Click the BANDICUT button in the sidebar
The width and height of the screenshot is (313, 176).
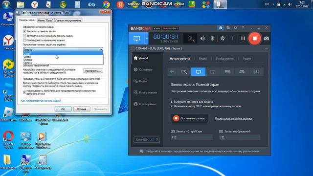tap(147, 139)
